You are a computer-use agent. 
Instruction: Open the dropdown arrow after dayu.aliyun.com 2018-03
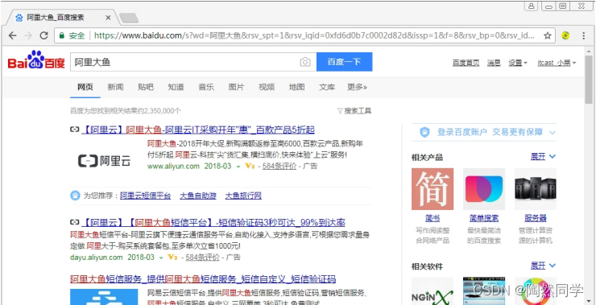161,258
